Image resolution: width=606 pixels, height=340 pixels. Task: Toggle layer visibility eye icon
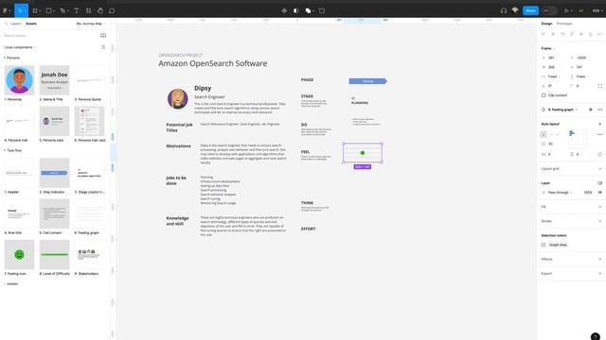599,193
